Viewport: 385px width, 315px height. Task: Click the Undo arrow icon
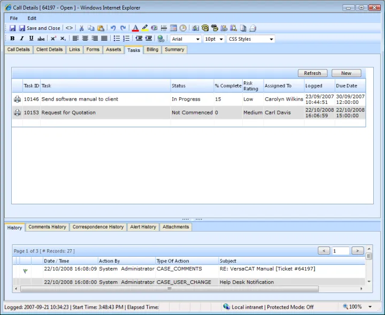[x=113, y=28]
